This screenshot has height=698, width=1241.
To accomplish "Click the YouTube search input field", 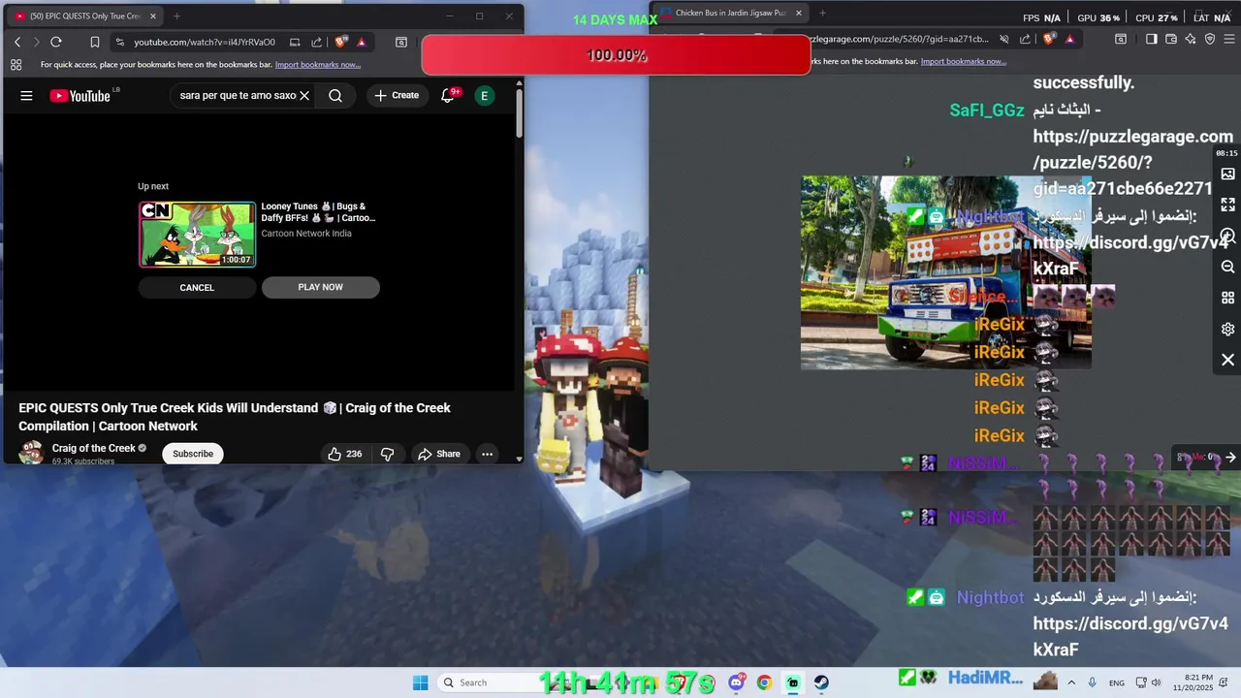I will click(x=238, y=96).
